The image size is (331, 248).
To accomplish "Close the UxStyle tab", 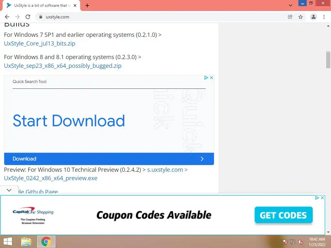I will (75, 5).
